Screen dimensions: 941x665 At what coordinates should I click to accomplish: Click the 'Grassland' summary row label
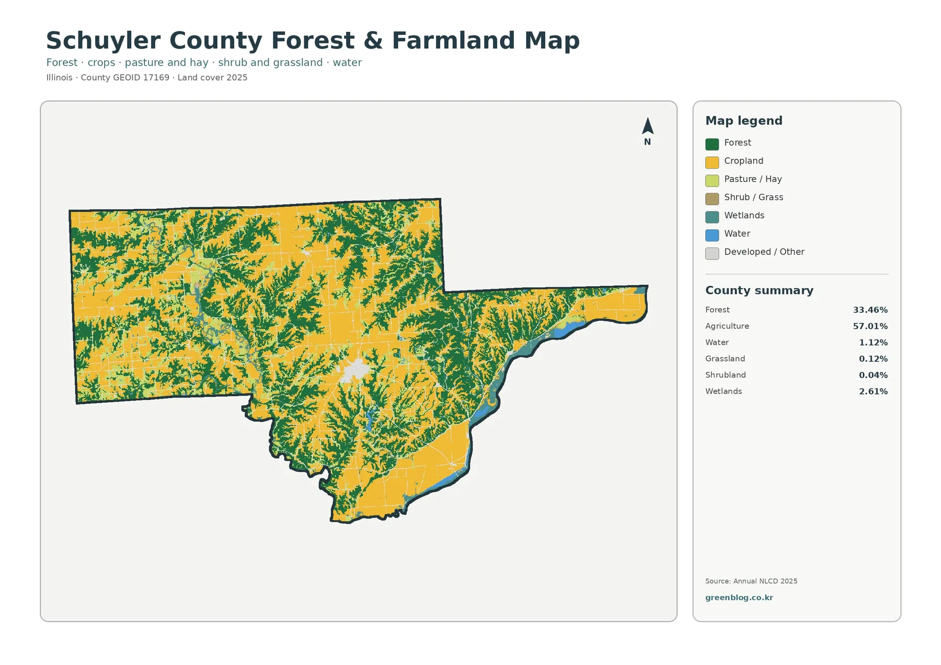point(725,359)
